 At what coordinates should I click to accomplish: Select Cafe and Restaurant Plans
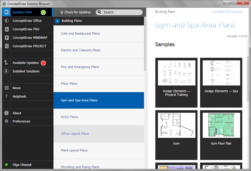click(x=98, y=34)
